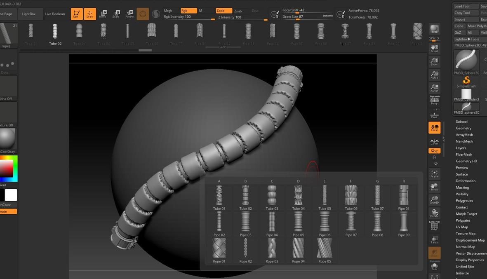Click the SimpleBrush tool icon
Image resolution: width=487 pixels, height=279 pixels.
pyautogui.click(x=466, y=81)
